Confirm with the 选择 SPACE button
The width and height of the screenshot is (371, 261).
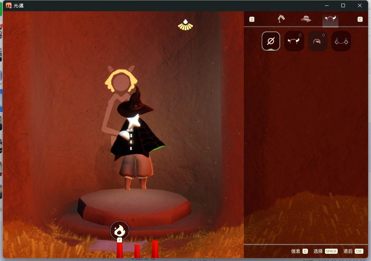(x=325, y=251)
